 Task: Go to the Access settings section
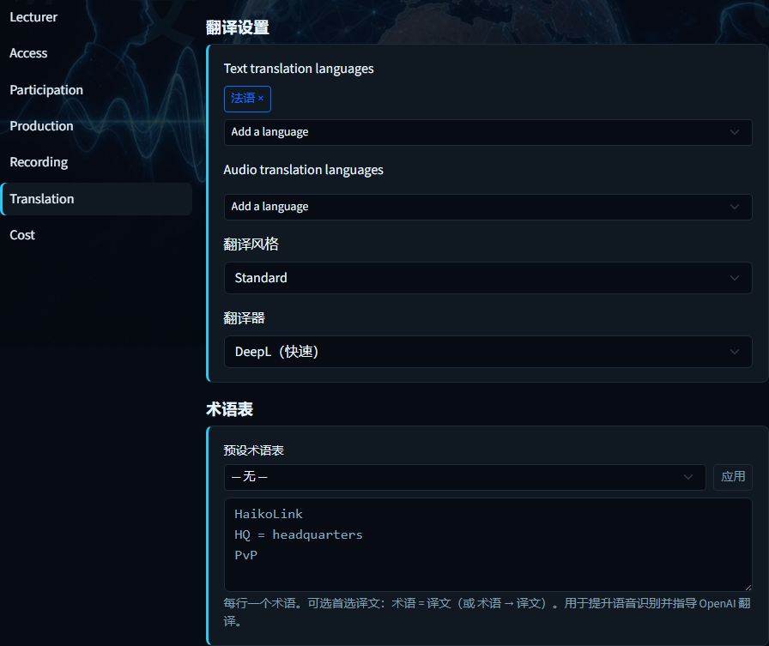click(28, 53)
